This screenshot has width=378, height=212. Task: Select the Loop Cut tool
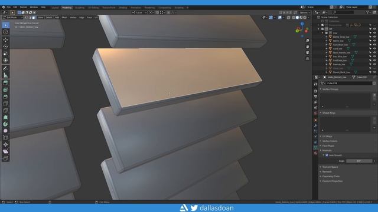(5, 104)
